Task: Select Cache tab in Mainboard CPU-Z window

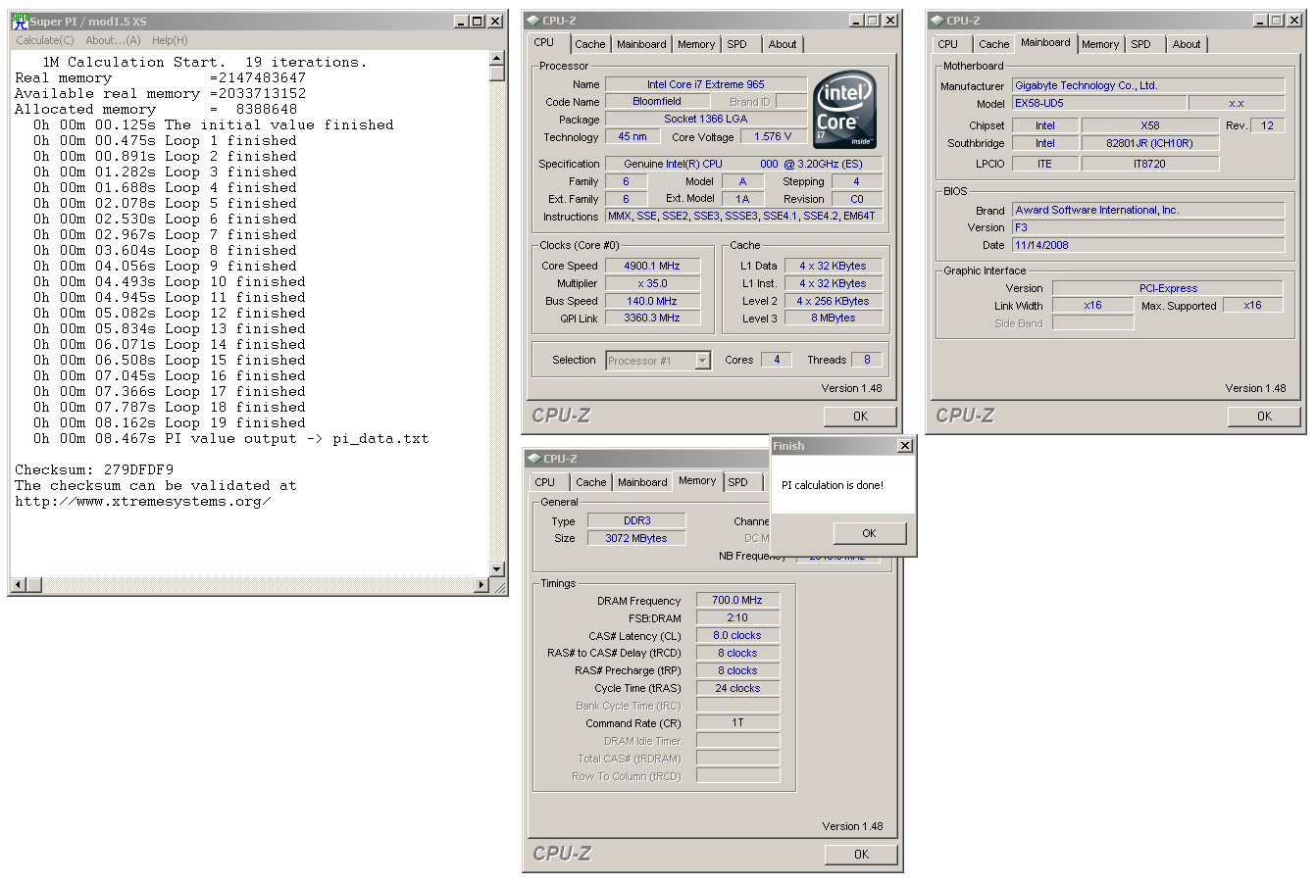Action: click(x=993, y=44)
